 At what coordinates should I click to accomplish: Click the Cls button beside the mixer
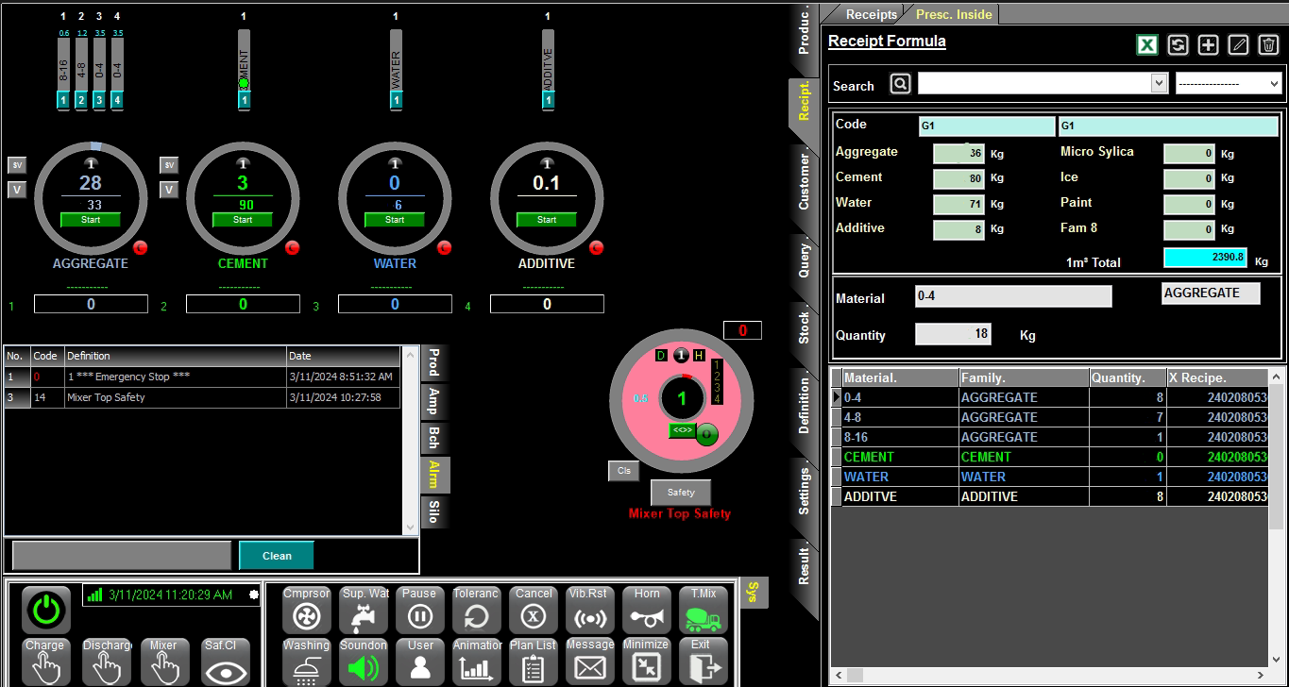coord(623,471)
